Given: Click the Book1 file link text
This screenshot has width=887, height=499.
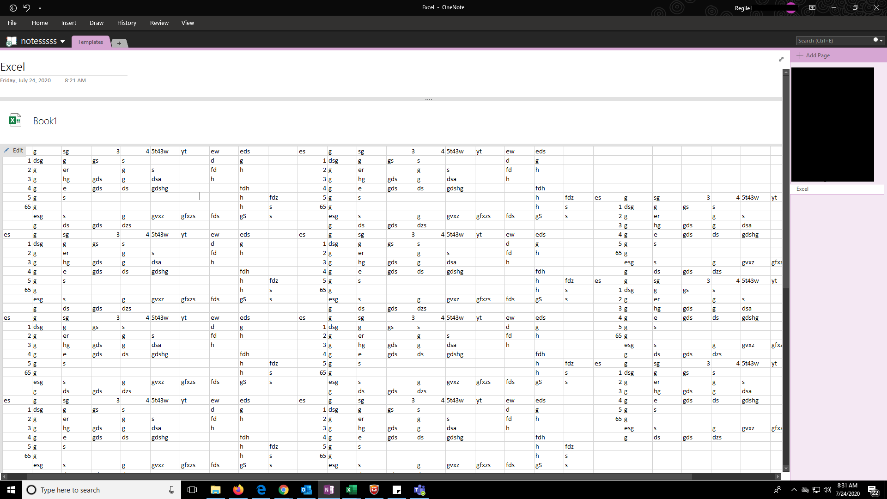Looking at the screenshot, I should tap(45, 121).
